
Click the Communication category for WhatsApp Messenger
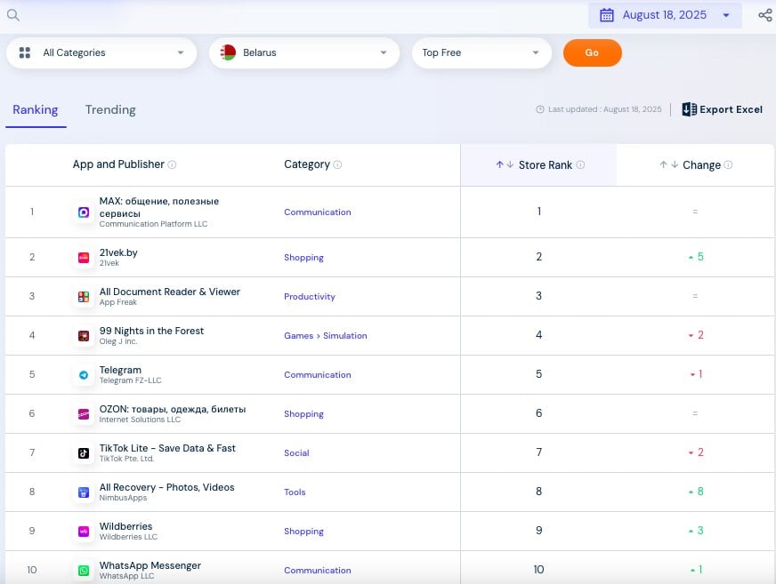pyautogui.click(x=317, y=570)
